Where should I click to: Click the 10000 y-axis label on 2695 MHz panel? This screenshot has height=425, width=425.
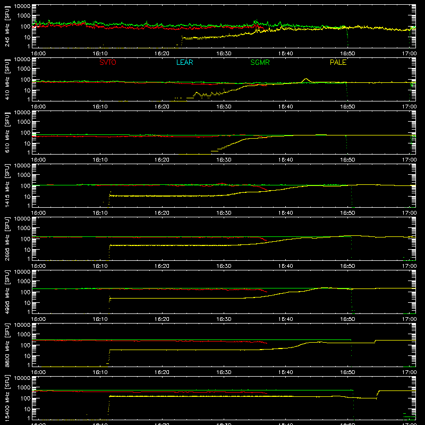tap(22, 219)
